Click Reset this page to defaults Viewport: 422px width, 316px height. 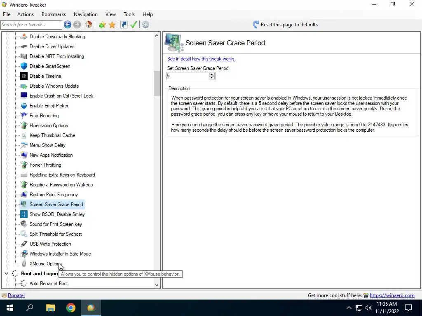click(285, 25)
